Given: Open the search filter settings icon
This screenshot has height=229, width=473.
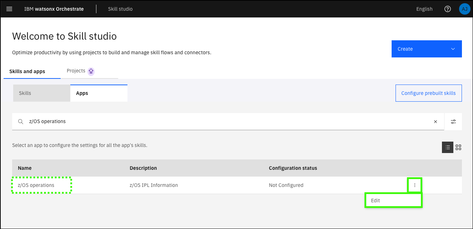Looking at the screenshot, I should point(453,122).
